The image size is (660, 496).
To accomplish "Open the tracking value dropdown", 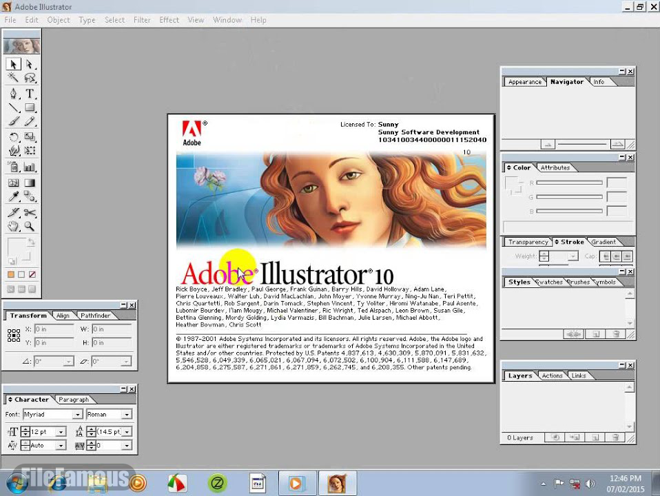I will click(x=127, y=446).
